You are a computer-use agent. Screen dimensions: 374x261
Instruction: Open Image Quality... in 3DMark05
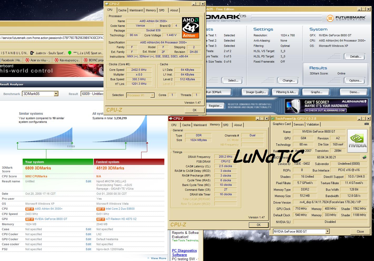pyautogui.click(x=256, y=92)
